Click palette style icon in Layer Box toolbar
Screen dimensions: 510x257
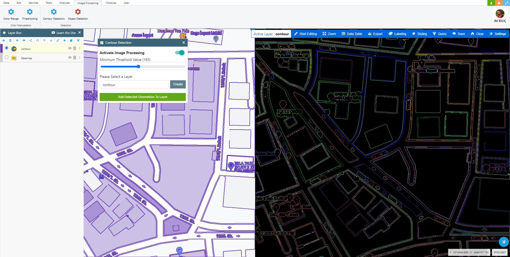(x=65, y=41)
